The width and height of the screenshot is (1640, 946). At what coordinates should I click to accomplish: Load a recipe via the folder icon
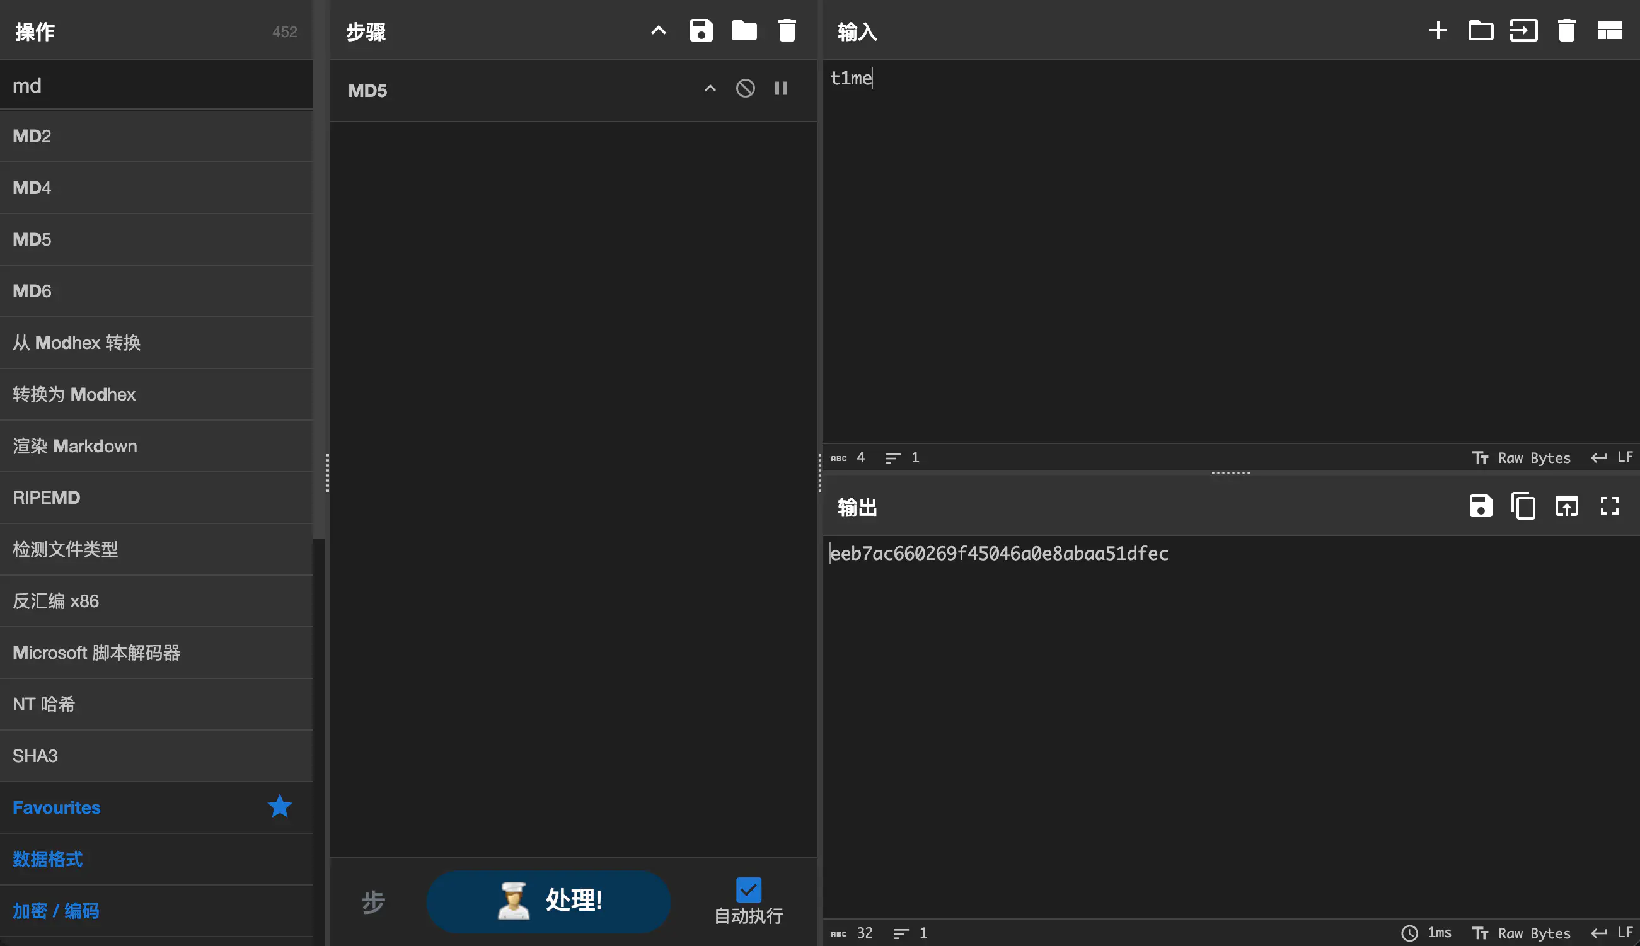[744, 30]
